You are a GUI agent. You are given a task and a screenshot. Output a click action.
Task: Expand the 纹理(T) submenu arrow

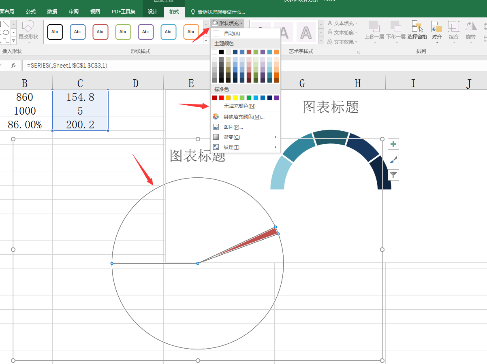coord(276,147)
